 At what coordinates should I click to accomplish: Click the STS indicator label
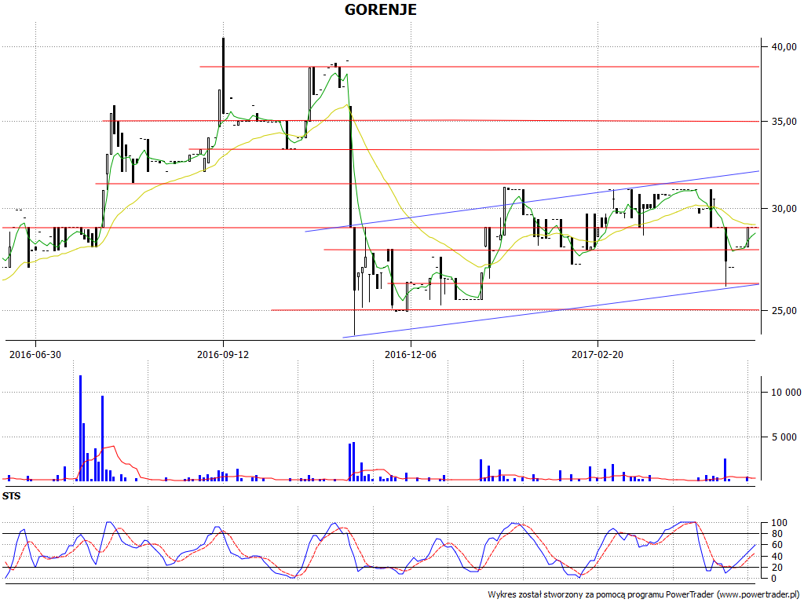coord(11,496)
